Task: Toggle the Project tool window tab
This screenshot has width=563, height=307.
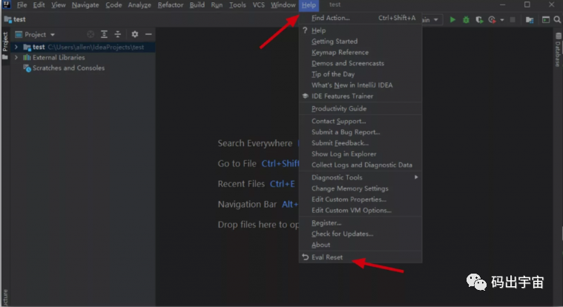Action: pos(5,46)
